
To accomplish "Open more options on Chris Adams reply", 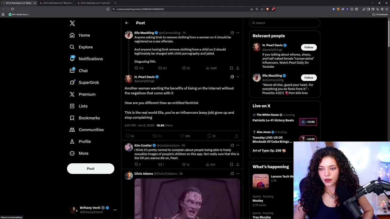I will (x=238, y=174).
